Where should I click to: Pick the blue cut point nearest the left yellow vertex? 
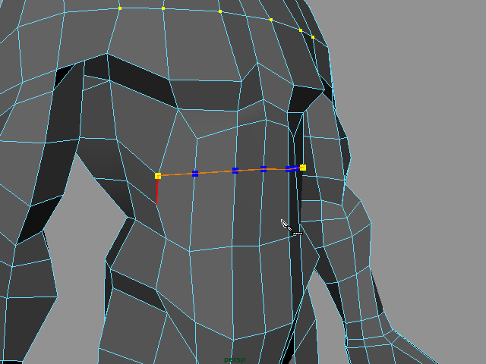[x=195, y=174]
